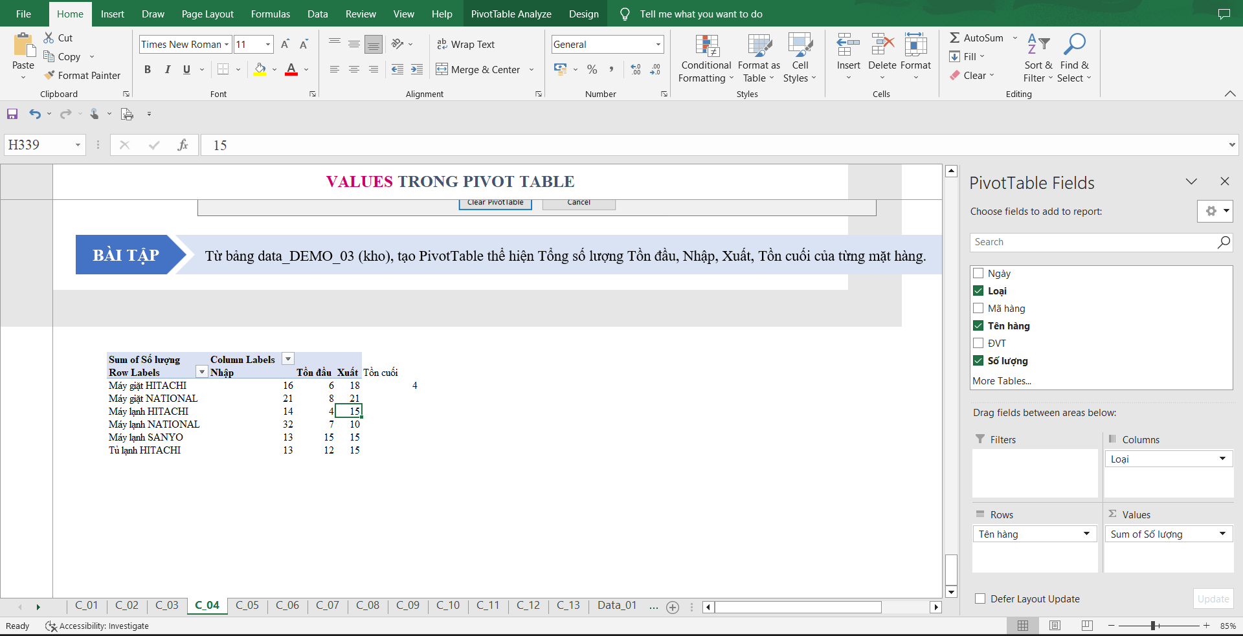Click the vertical scrollbar down arrow
This screenshot has height=636, width=1243.
tap(951, 591)
